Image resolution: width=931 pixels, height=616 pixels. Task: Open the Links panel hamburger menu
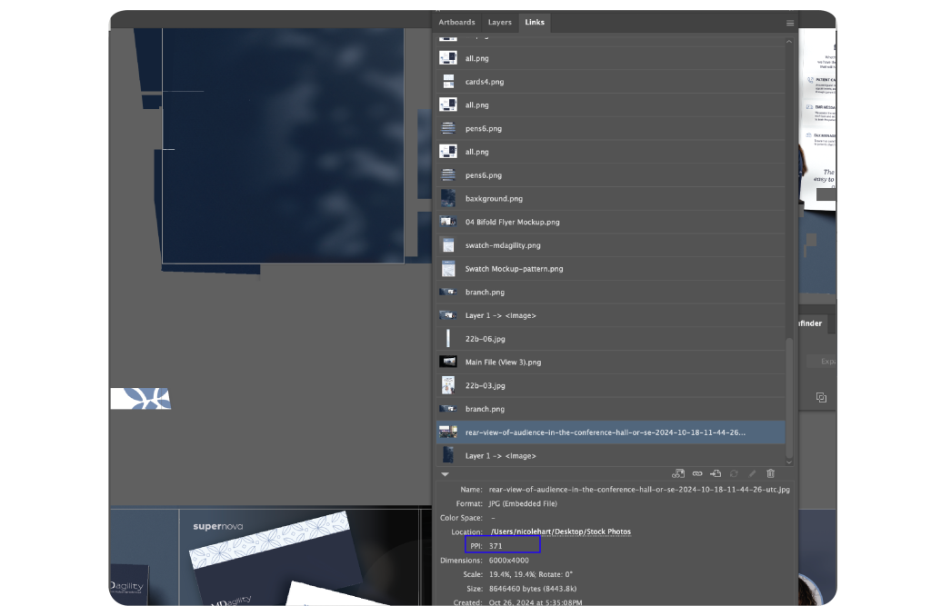click(x=790, y=23)
